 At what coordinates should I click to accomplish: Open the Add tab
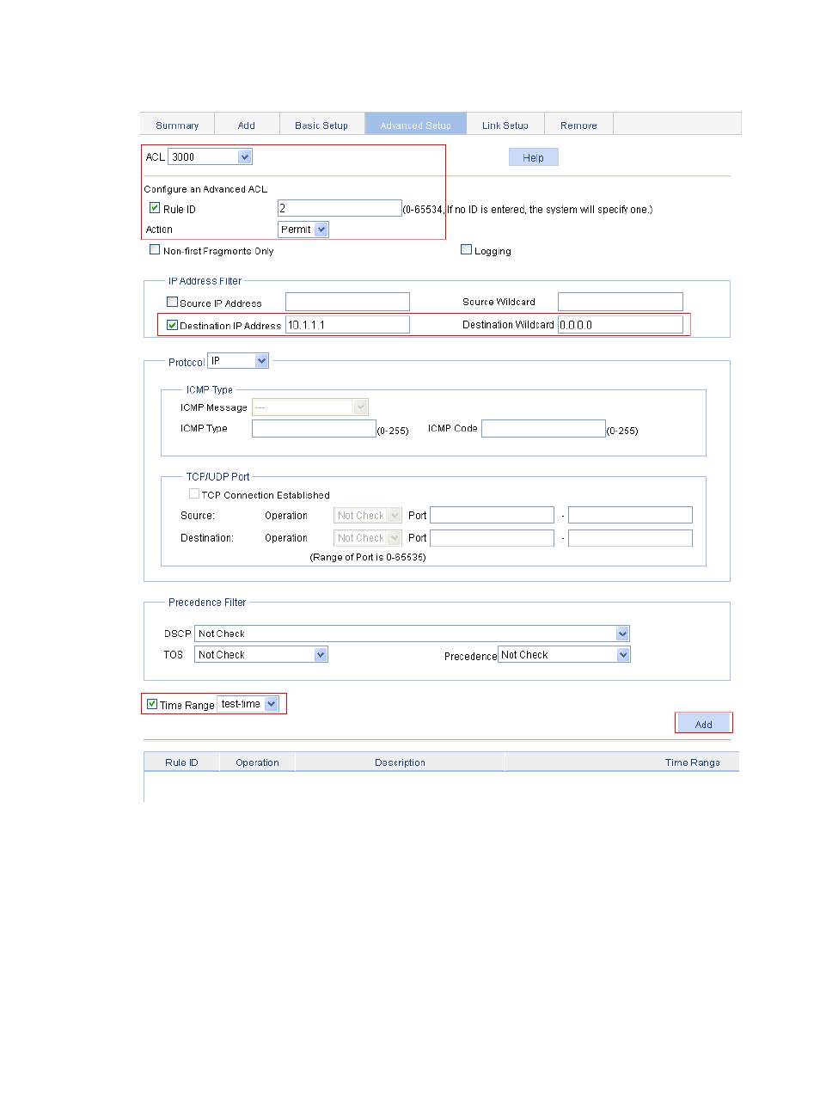click(247, 125)
